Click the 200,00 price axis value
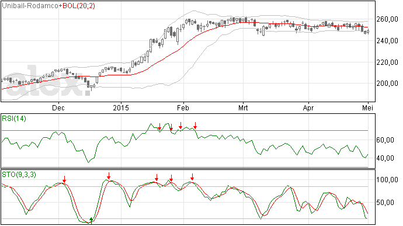 pos(387,84)
